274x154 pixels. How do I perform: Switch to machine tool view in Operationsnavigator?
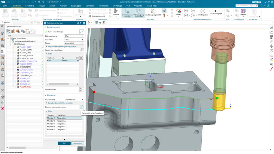(x=13, y=31)
